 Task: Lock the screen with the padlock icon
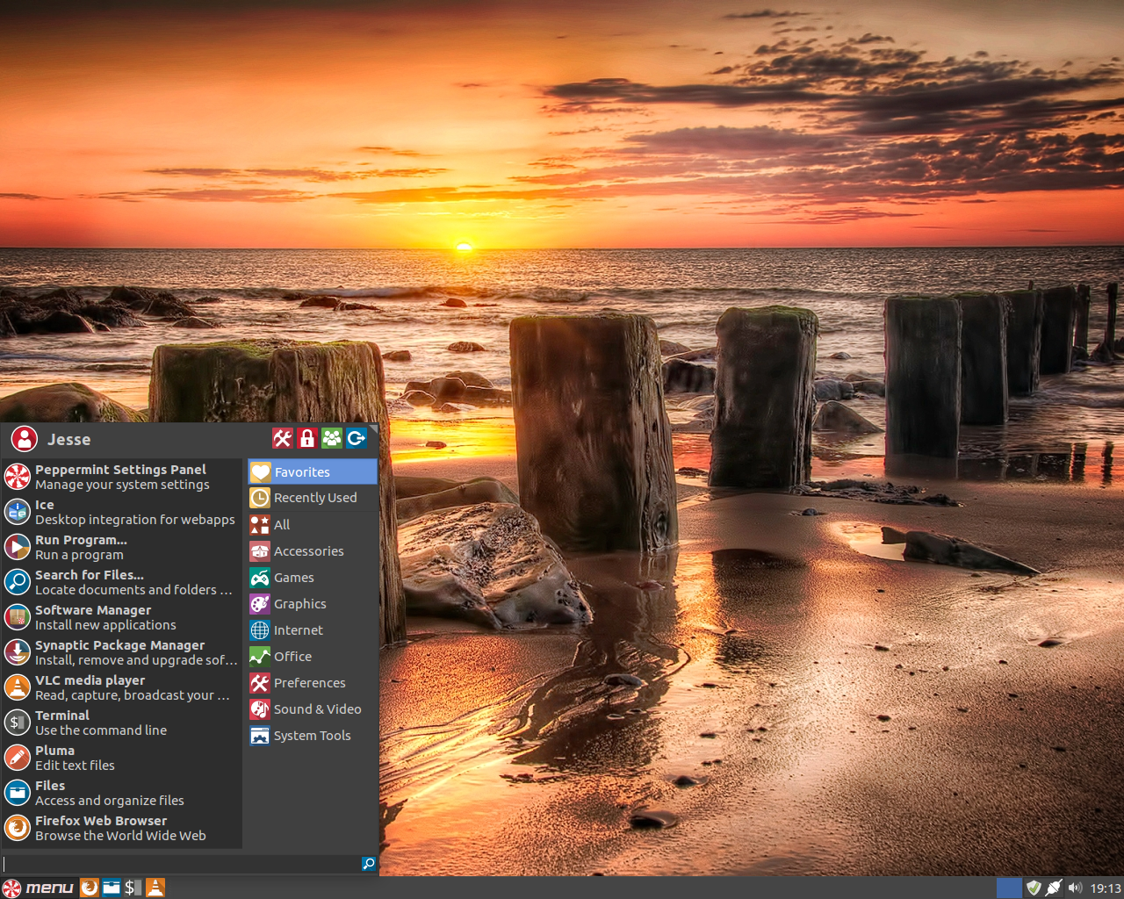(306, 438)
